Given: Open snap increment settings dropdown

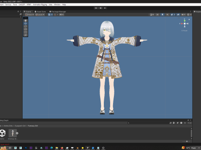Looking at the screenshot, I should (x=62, y=15).
